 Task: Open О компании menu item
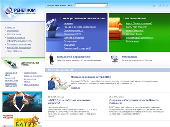coord(13,31)
